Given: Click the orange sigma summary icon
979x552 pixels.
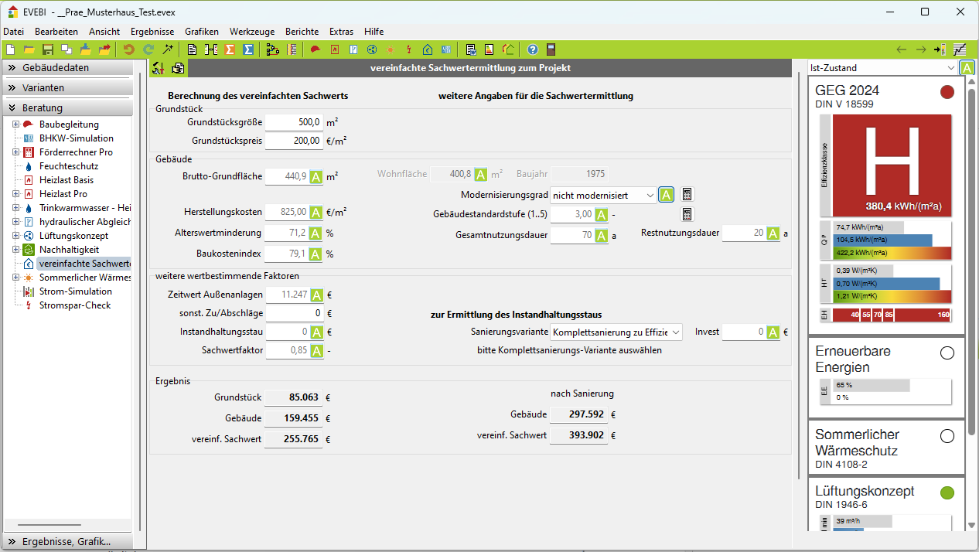Looking at the screenshot, I should [230, 49].
